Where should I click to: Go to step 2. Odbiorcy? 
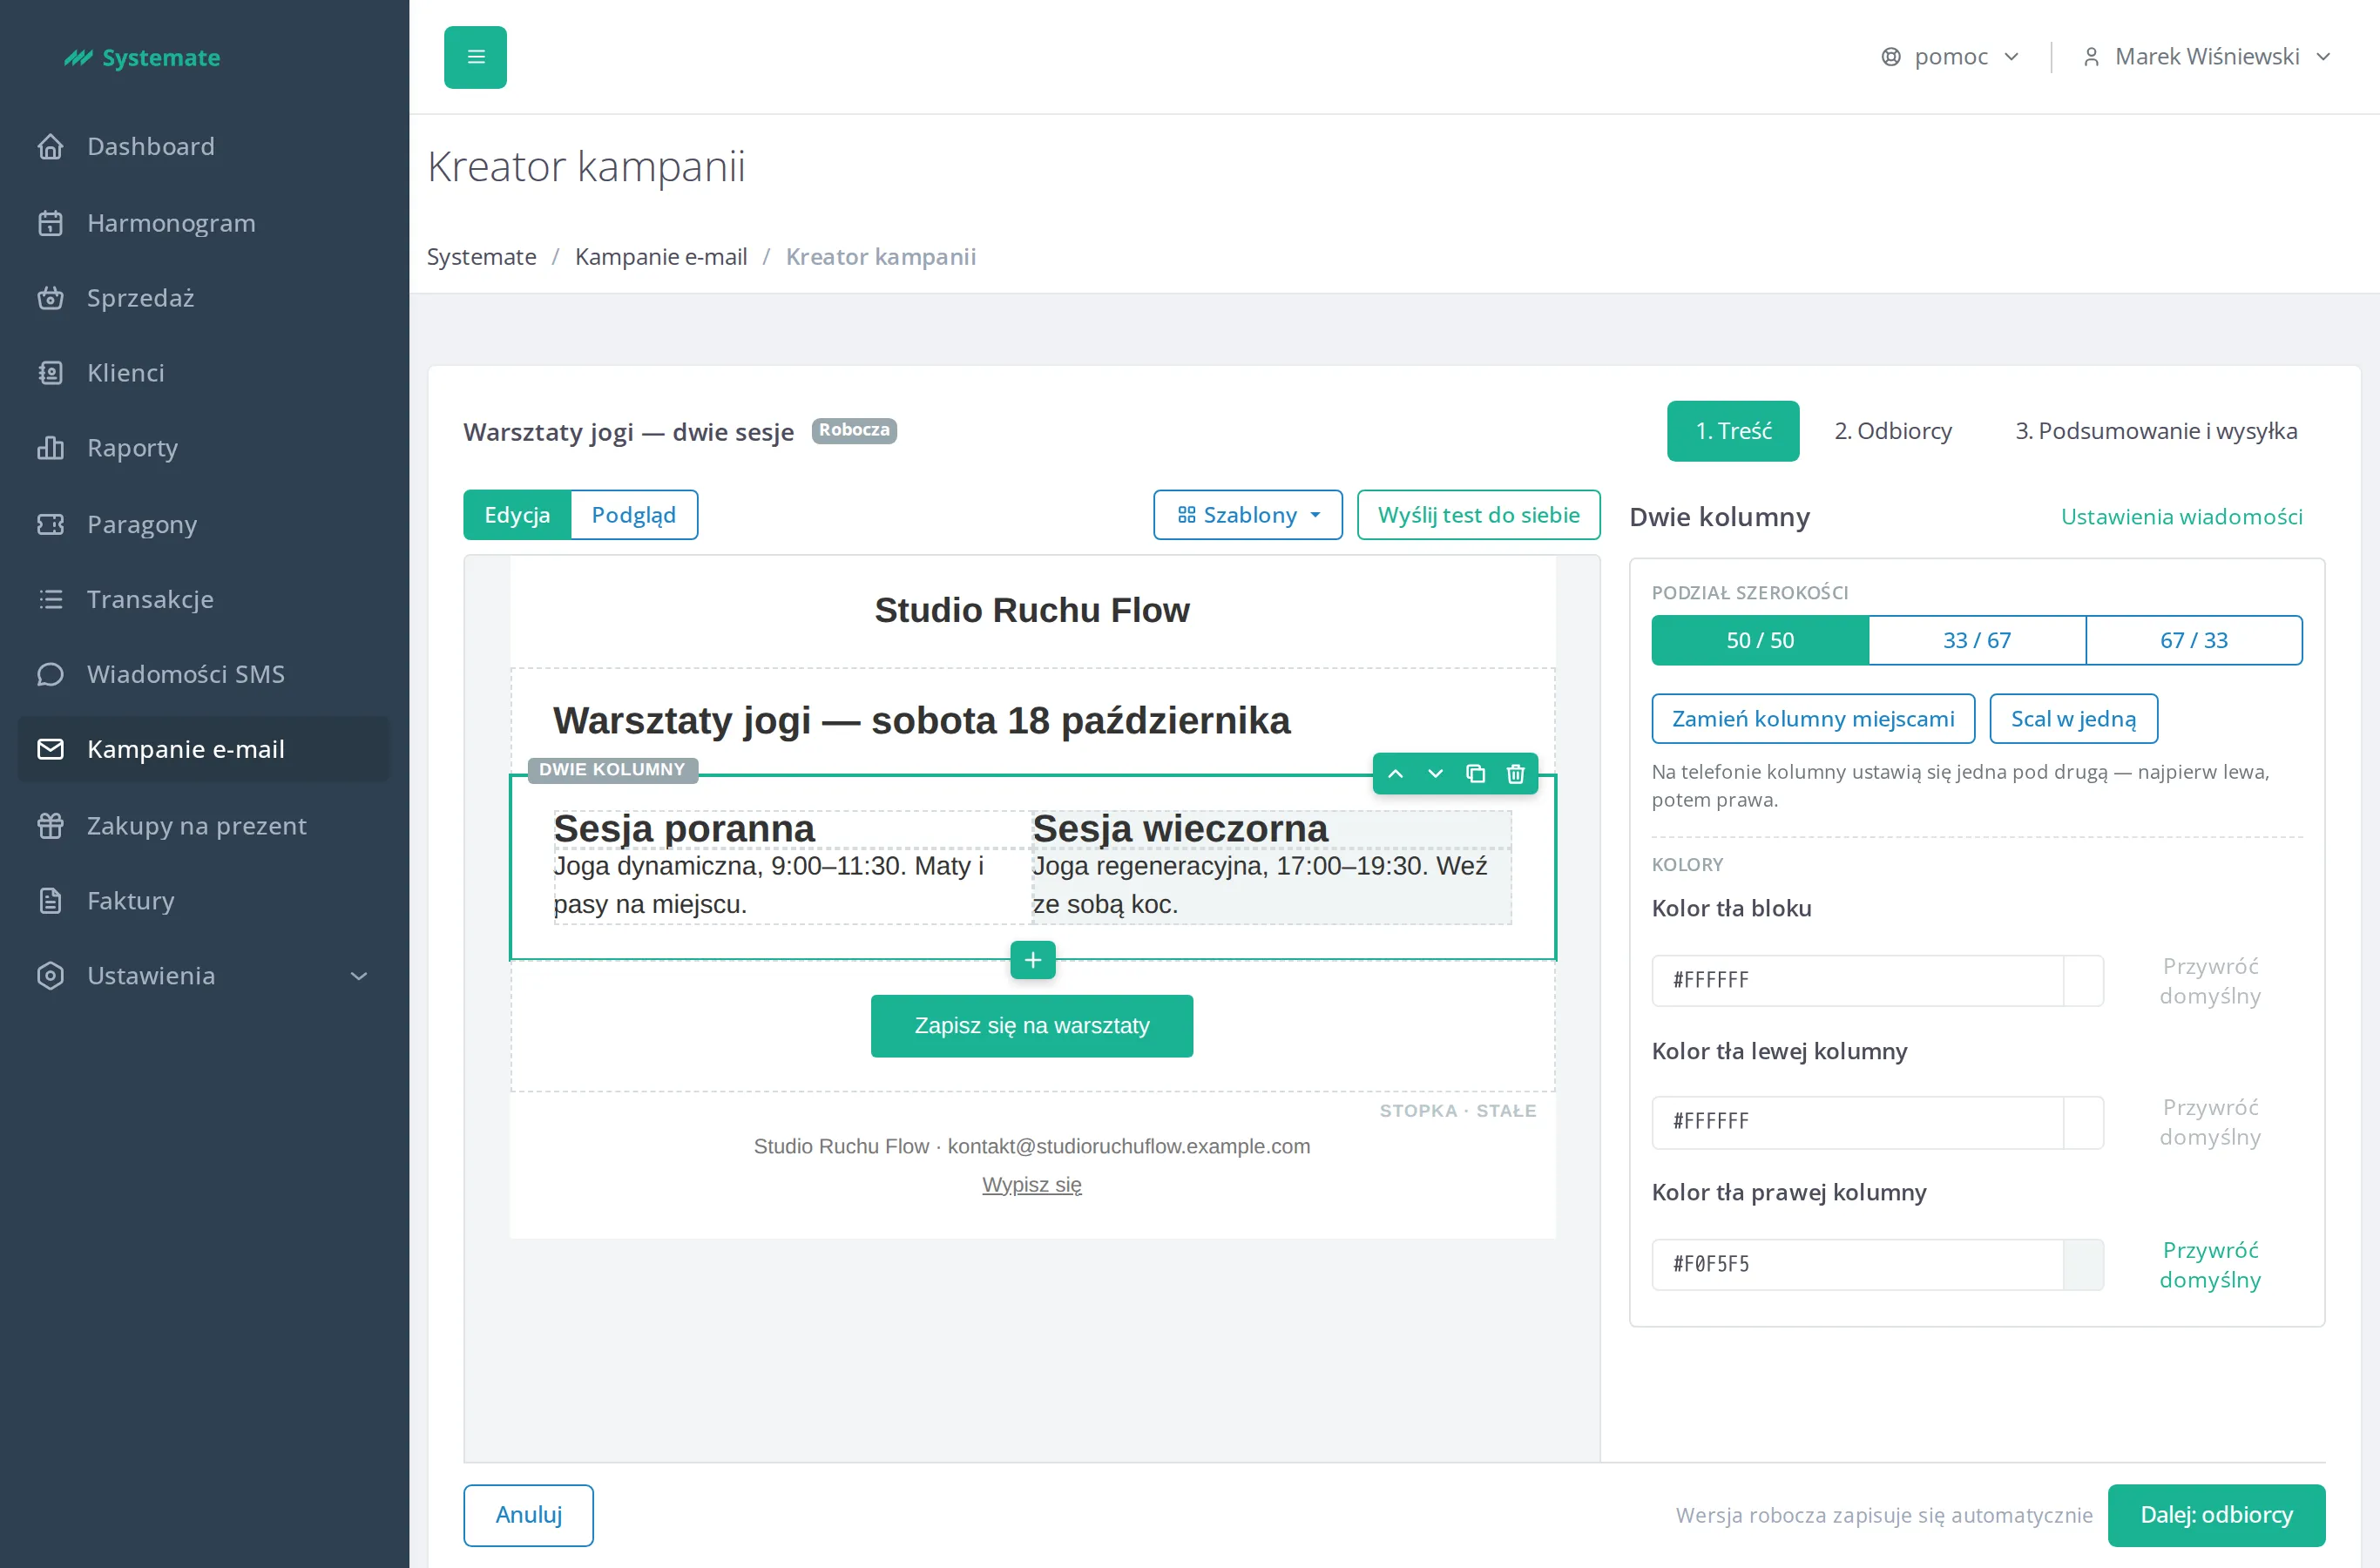click(x=1892, y=431)
